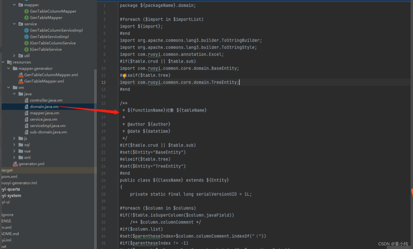This screenshot has height=249, width=413.
Task: Collapse the resources folder chevron
Action: [x=3, y=62]
